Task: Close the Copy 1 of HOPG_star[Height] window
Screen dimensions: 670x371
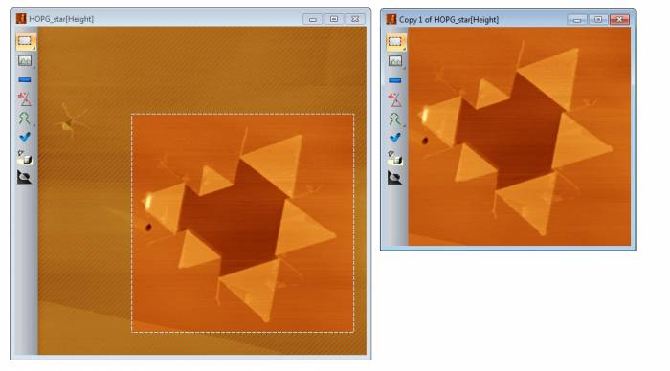Action: pyautogui.click(x=619, y=20)
